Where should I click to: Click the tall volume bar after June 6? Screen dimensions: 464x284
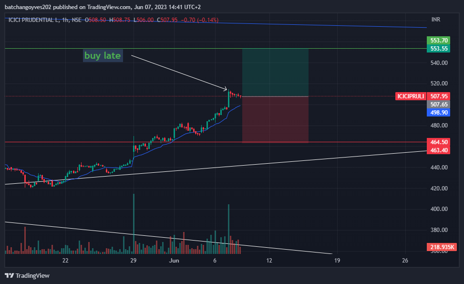[229, 229]
